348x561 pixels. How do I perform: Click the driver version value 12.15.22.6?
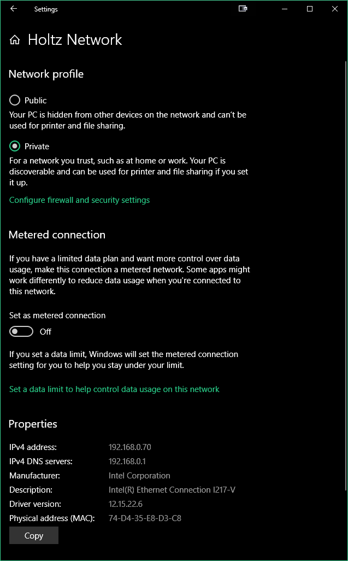(x=126, y=504)
